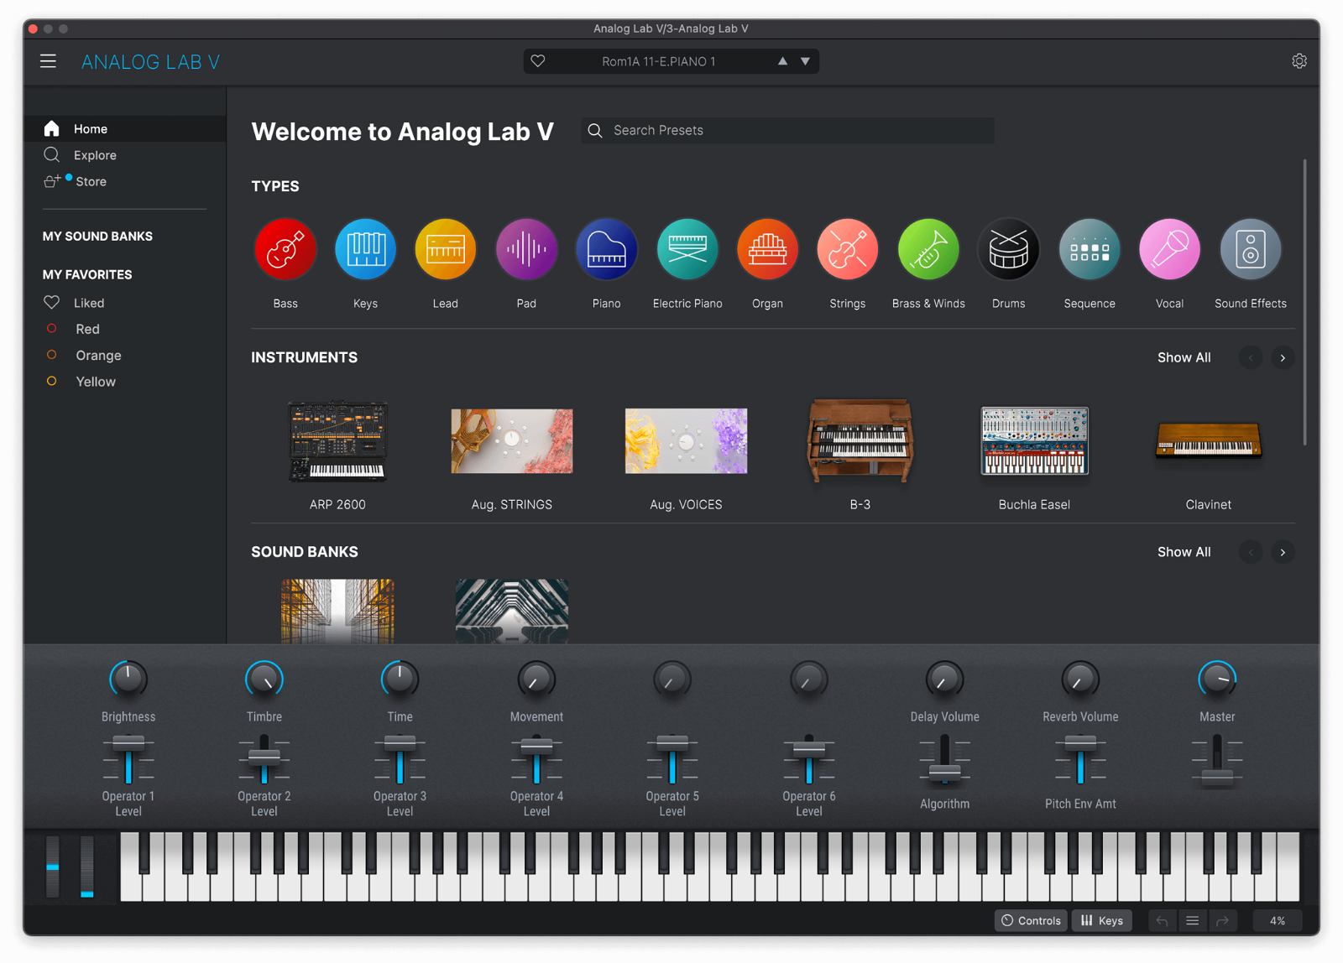Click the Reverb Volume knob

[1080, 679]
